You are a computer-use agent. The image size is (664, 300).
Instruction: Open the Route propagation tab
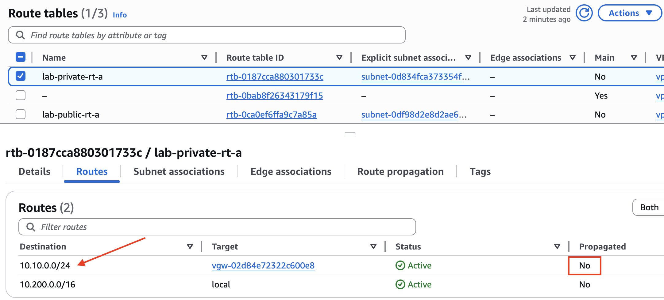pos(400,171)
